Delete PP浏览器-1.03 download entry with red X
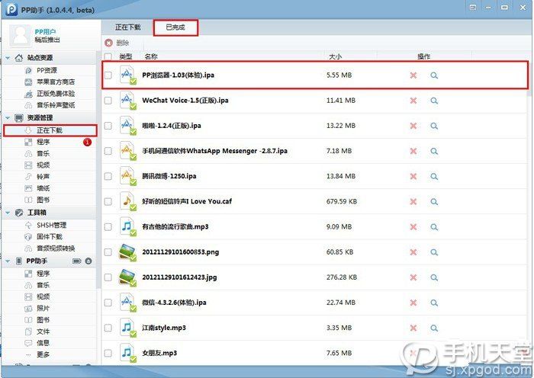 (x=413, y=75)
